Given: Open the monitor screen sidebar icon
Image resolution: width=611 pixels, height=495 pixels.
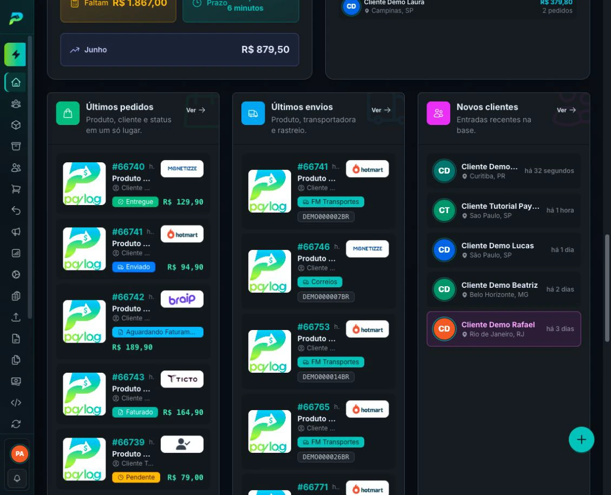Looking at the screenshot, I should point(16,381).
